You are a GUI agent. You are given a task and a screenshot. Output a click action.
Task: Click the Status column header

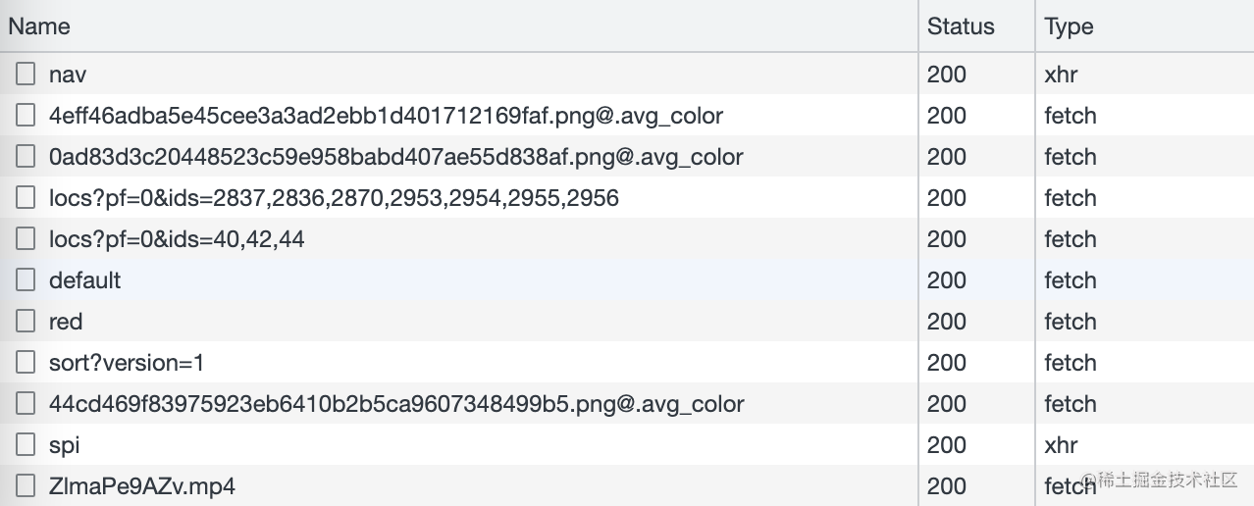[x=961, y=26]
